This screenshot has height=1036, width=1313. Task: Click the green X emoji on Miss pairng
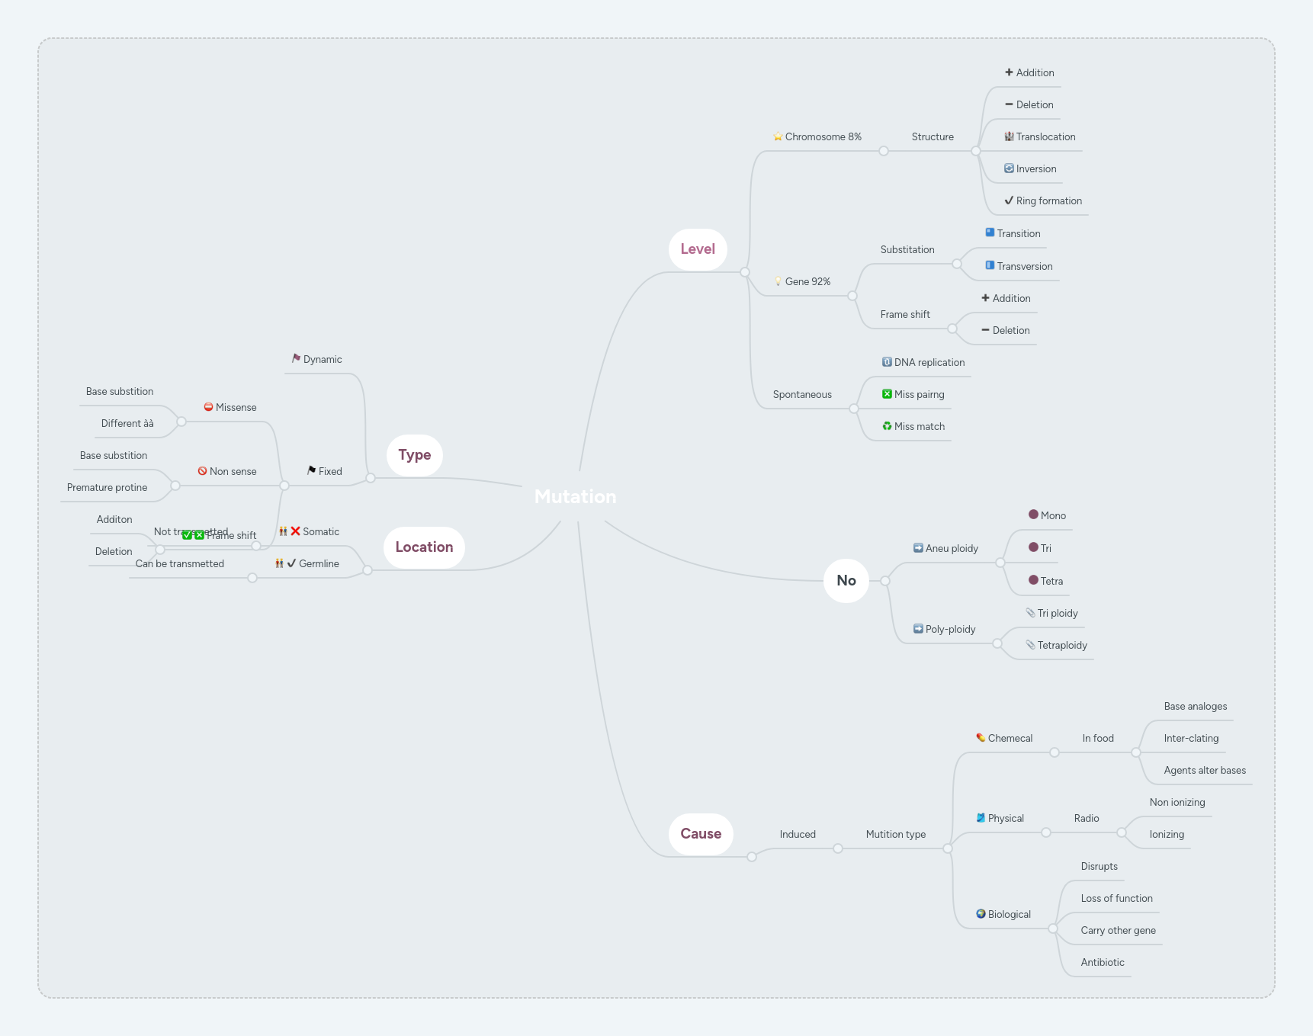pos(887,394)
